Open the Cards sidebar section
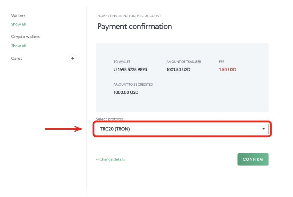 (x=17, y=58)
